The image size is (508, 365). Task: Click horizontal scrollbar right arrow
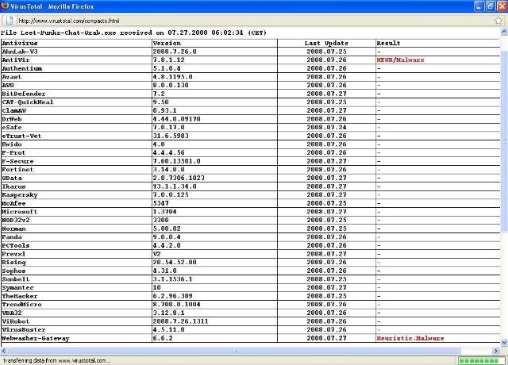click(x=495, y=351)
